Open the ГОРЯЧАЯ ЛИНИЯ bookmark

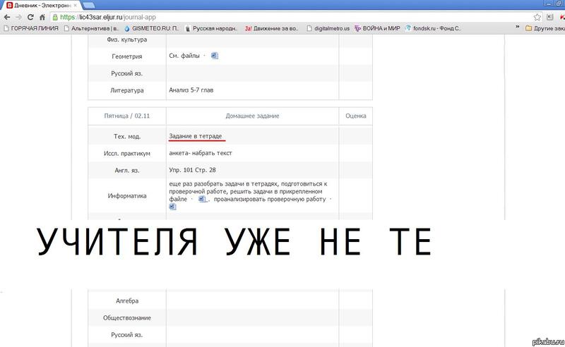(x=31, y=28)
